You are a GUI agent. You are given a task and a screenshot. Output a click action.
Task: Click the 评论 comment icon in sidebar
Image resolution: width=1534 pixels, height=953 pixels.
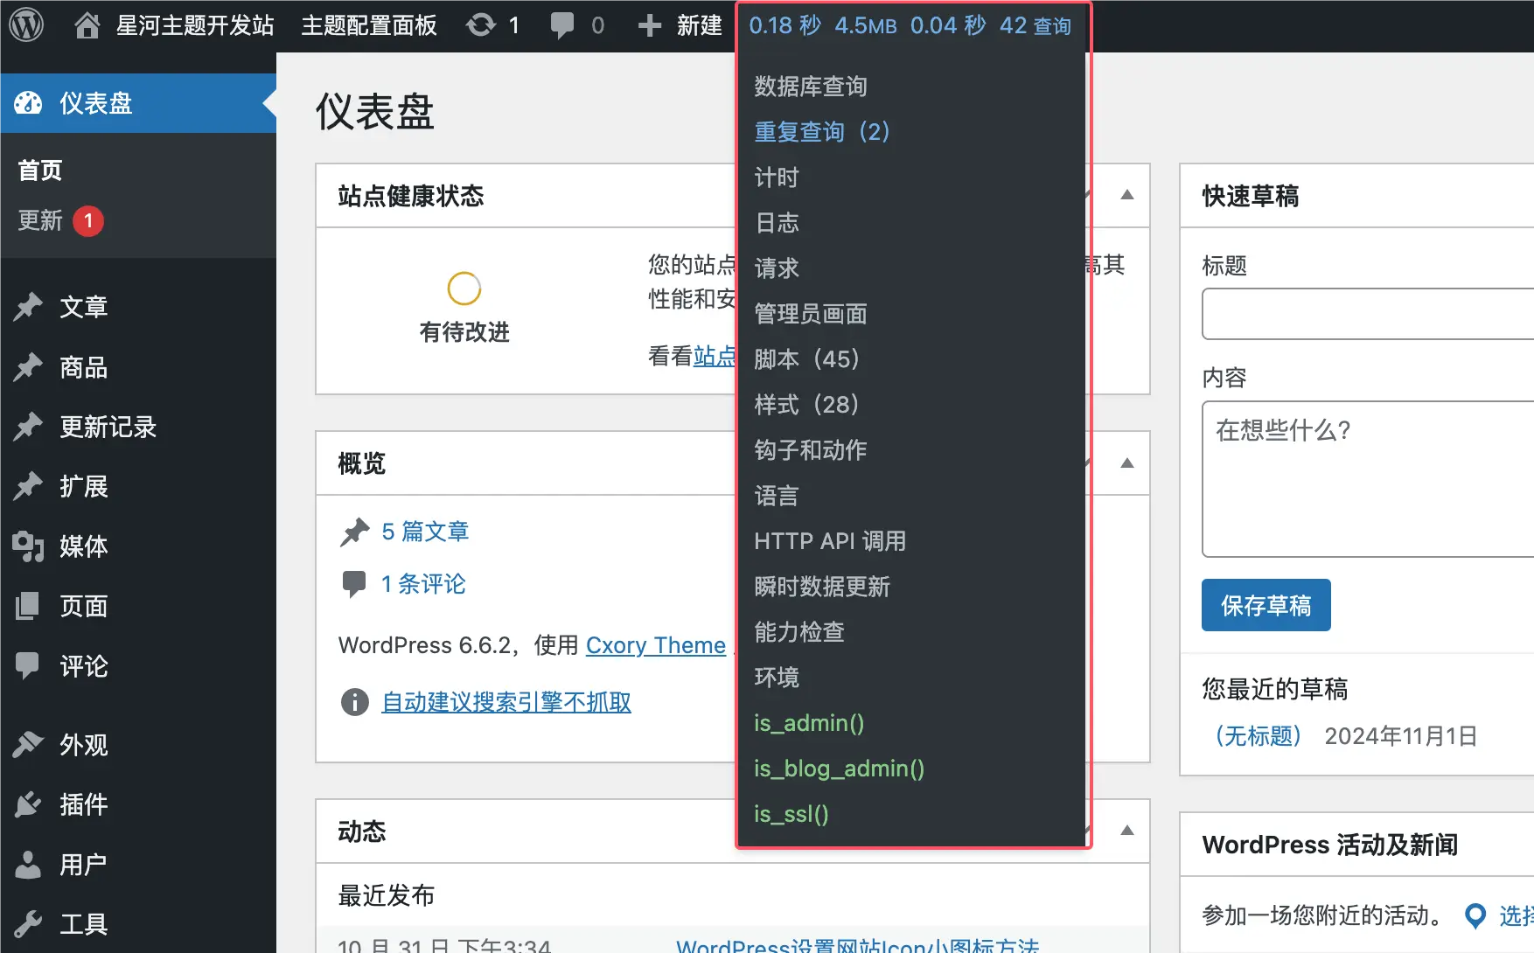(28, 666)
